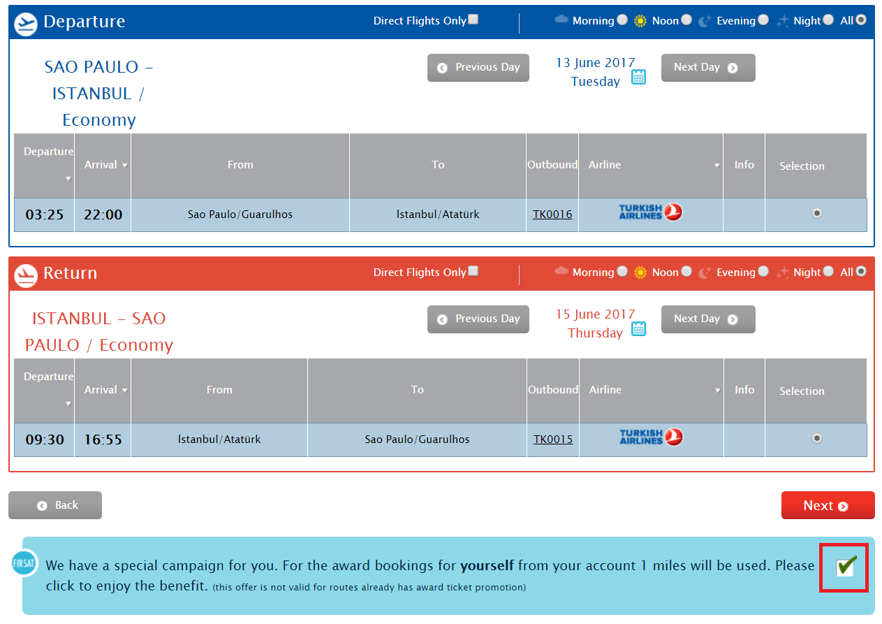Click the Turkish Airlines logo for TK0016
Screen dimensions: 882x624
(x=650, y=212)
